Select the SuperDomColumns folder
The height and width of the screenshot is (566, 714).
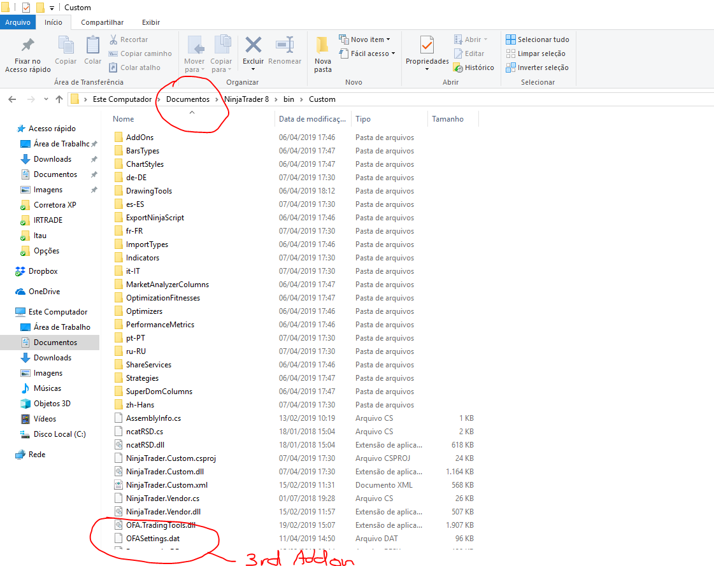point(159,392)
